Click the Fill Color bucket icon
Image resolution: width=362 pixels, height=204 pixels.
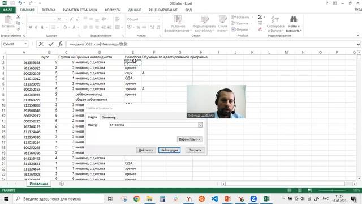click(65, 27)
